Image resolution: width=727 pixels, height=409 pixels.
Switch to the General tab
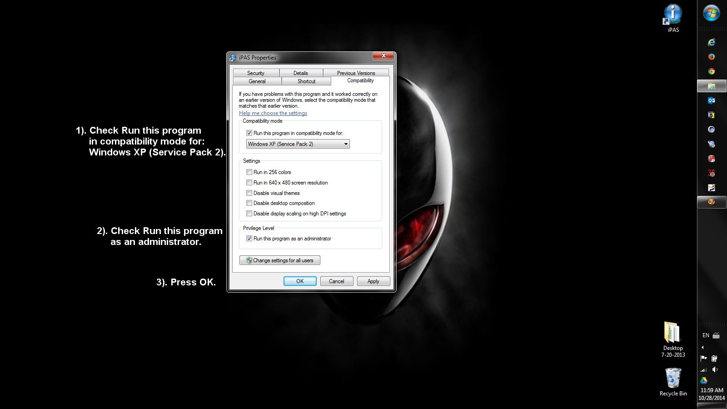tap(257, 81)
